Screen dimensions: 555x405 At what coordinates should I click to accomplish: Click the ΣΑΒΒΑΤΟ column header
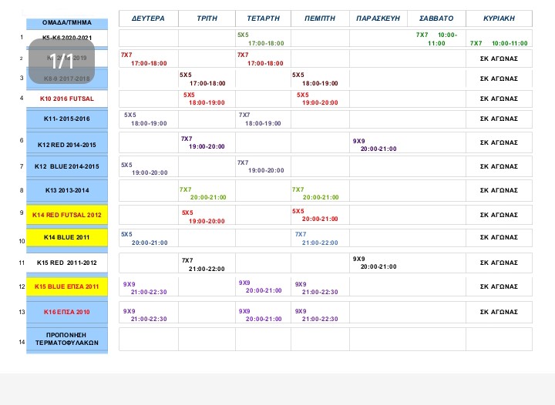436,18
